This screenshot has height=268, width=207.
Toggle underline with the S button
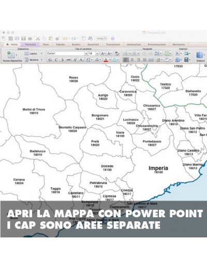tap(63, 60)
